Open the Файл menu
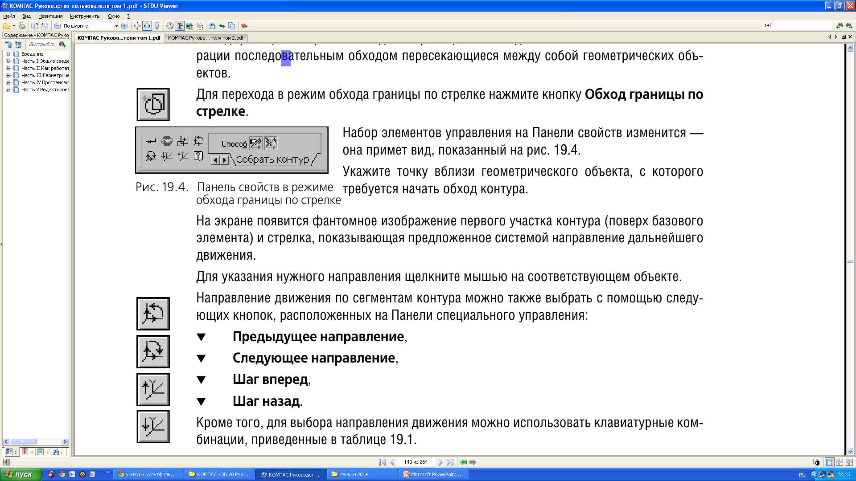 [9, 16]
